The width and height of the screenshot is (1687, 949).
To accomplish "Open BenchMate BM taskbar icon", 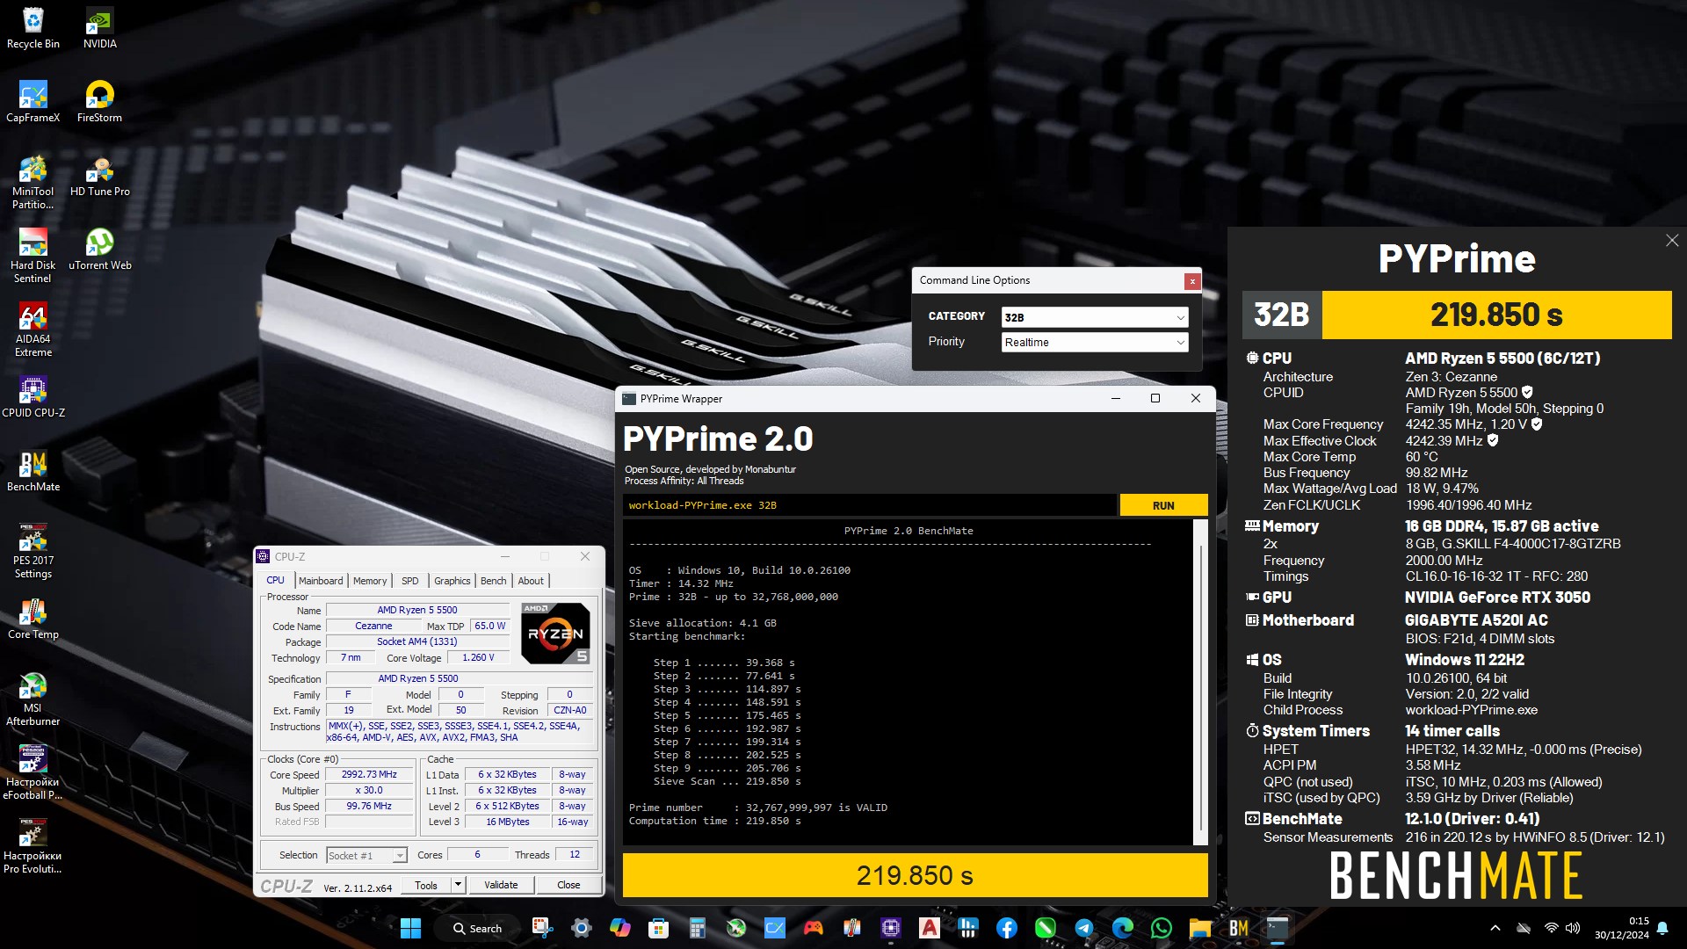I will point(1239,928).
